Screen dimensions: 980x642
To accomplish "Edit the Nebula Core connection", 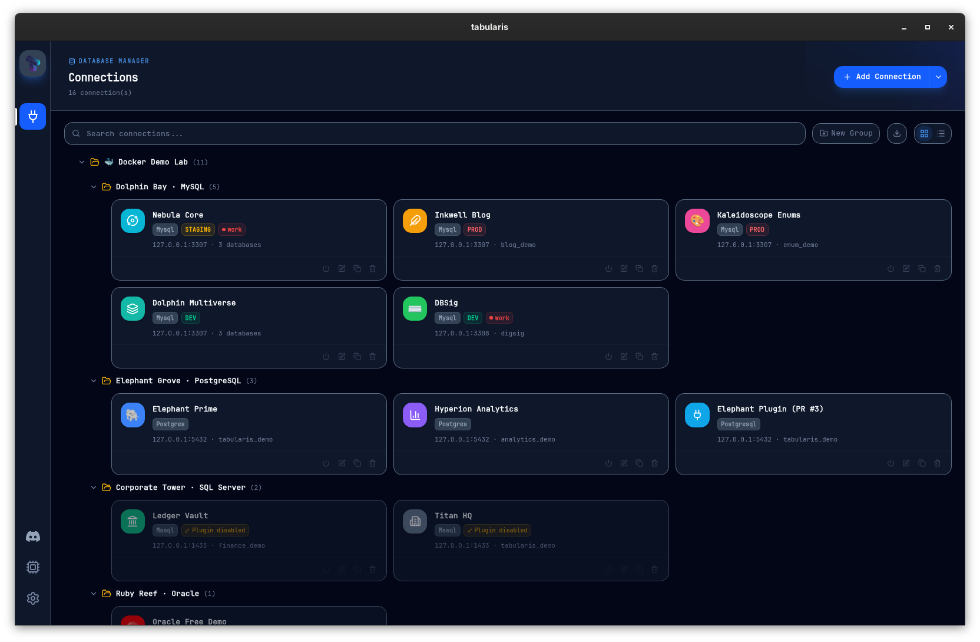I will pyautogui.click(x=342, y=269).
